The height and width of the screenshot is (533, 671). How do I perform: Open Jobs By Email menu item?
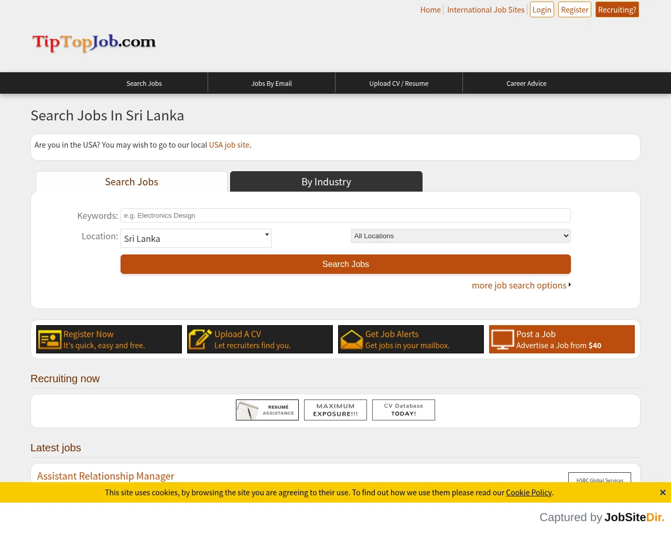coord(272,83)
